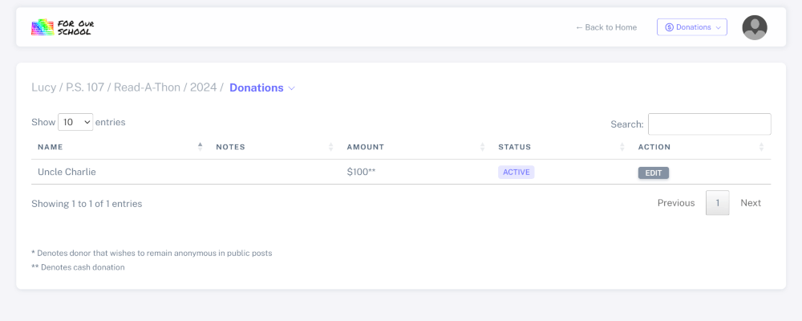Open the Donations dropdown in header
The height and width of the screenshot is (321, 802).
click(691, 27)
